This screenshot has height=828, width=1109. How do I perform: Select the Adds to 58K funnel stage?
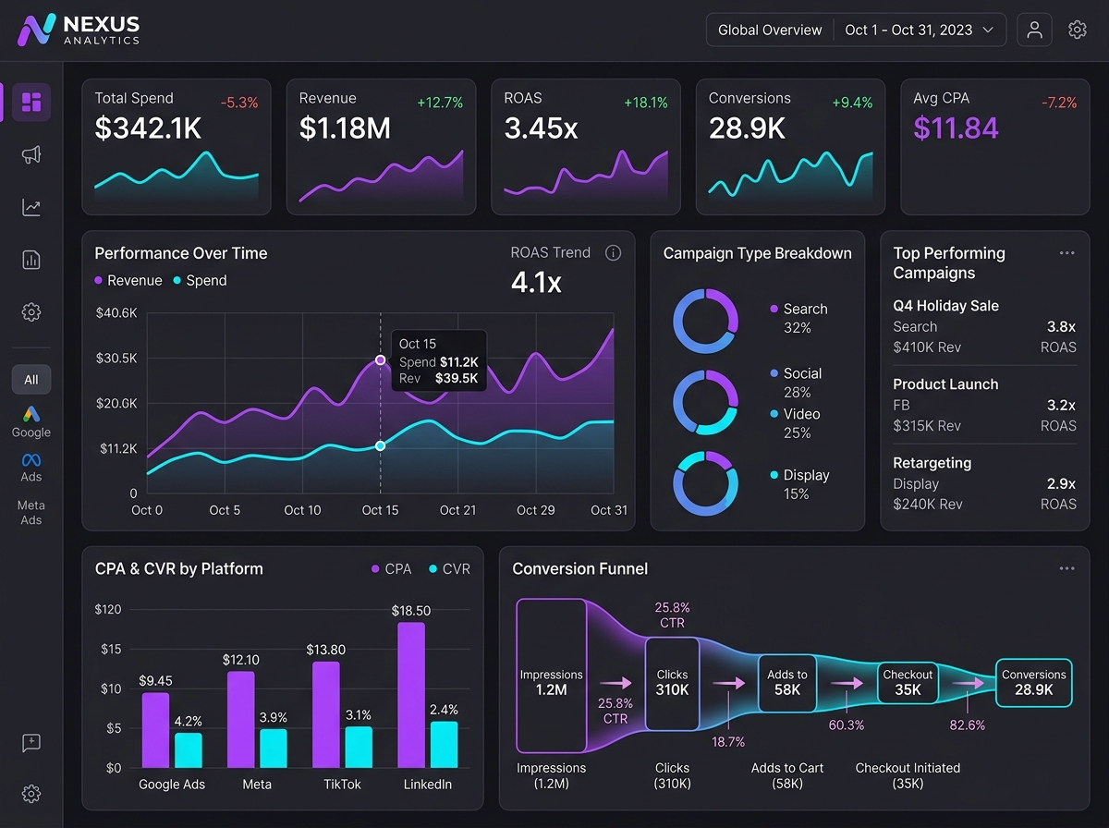pos(786,683)
